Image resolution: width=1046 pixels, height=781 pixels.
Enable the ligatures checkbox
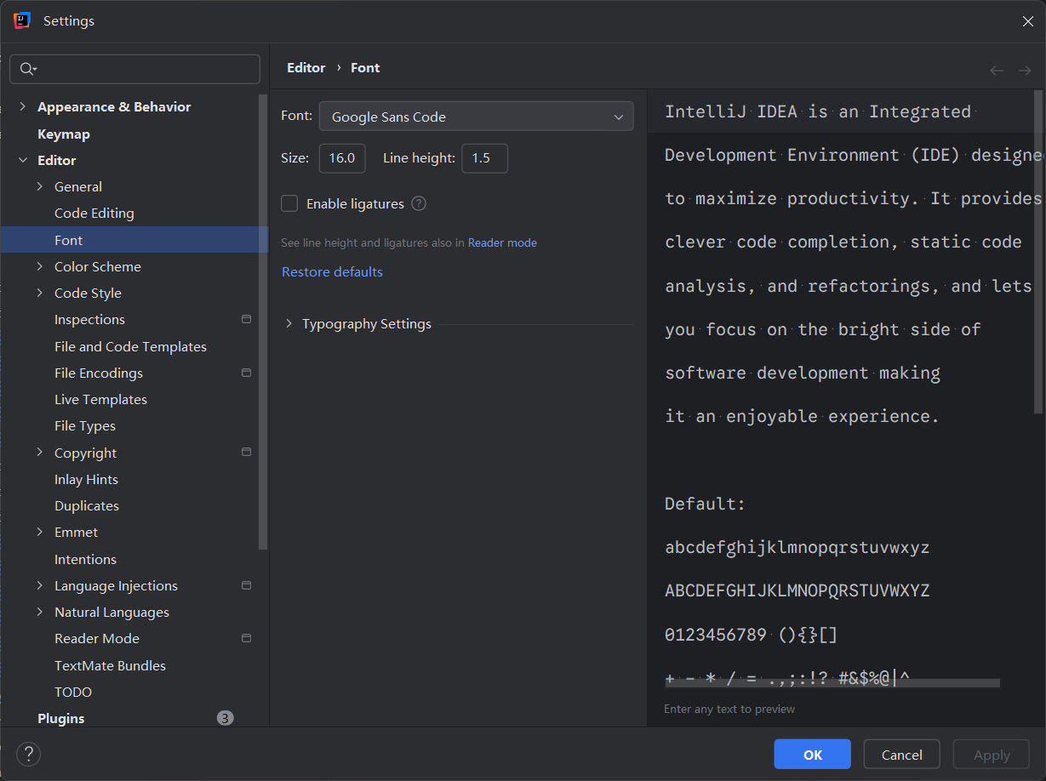[289, 203]
